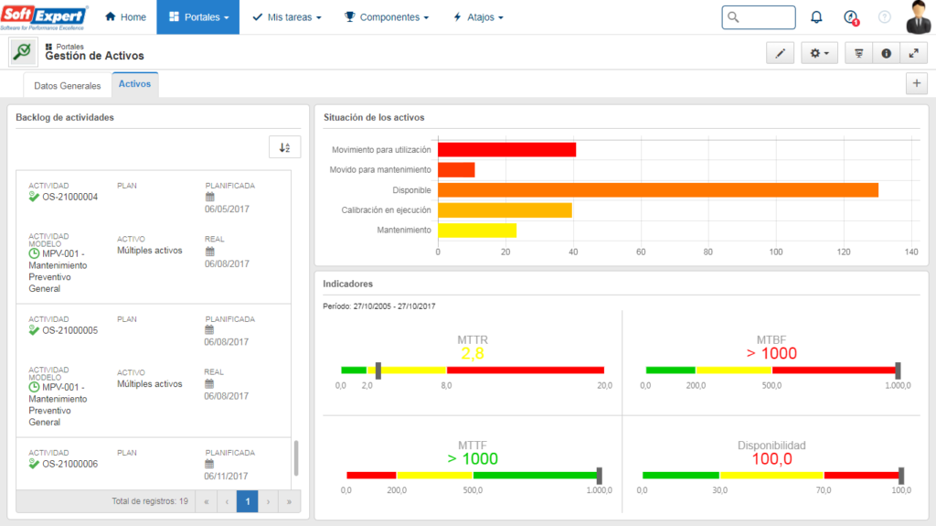Screen dimensions: 936x526
Task: Click the Disponible orange bar
Action: click(x=658, y=190)
